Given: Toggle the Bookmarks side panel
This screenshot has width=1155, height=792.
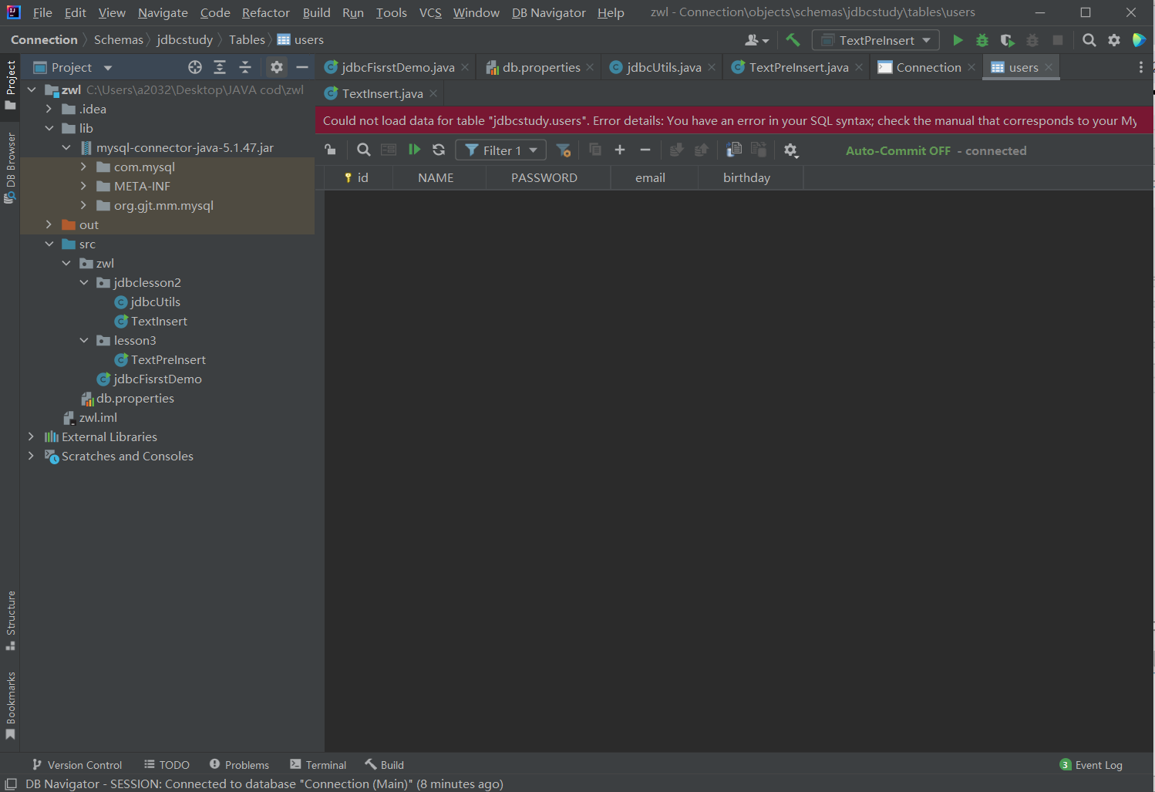Looking at the screenshot, I should [x=10, y=706].
